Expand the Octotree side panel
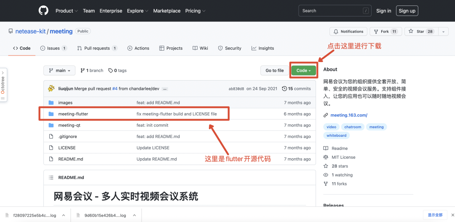The height and width of the screenshot is (222, 455). [3, 85]
